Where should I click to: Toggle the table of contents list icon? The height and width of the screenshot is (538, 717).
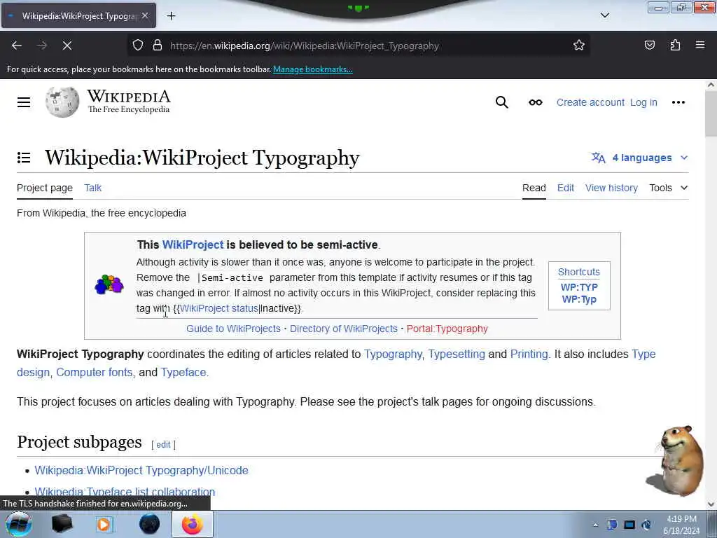24,158
